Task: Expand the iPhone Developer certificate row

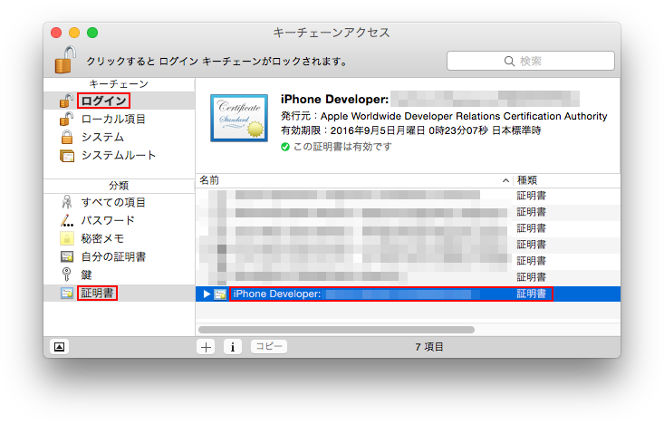Action: [x=207, y=294]
